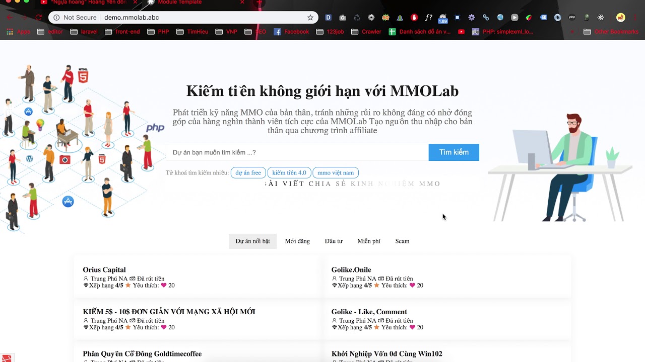Switch to the Miễn phí tab

pos(369,241)
